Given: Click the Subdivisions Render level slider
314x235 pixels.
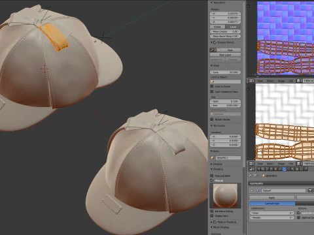Looking at the screenshot, I should (272, 217).
